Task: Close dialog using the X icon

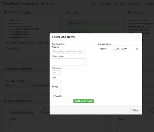Action: point(138,37)
